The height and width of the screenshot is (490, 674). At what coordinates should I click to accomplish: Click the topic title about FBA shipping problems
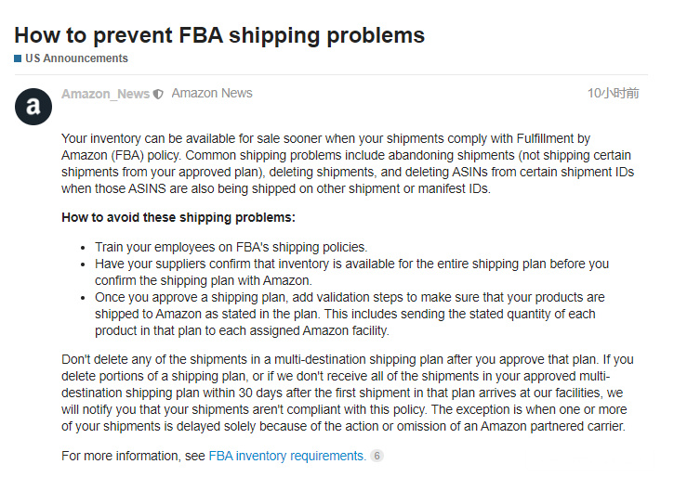pos(219,35)
